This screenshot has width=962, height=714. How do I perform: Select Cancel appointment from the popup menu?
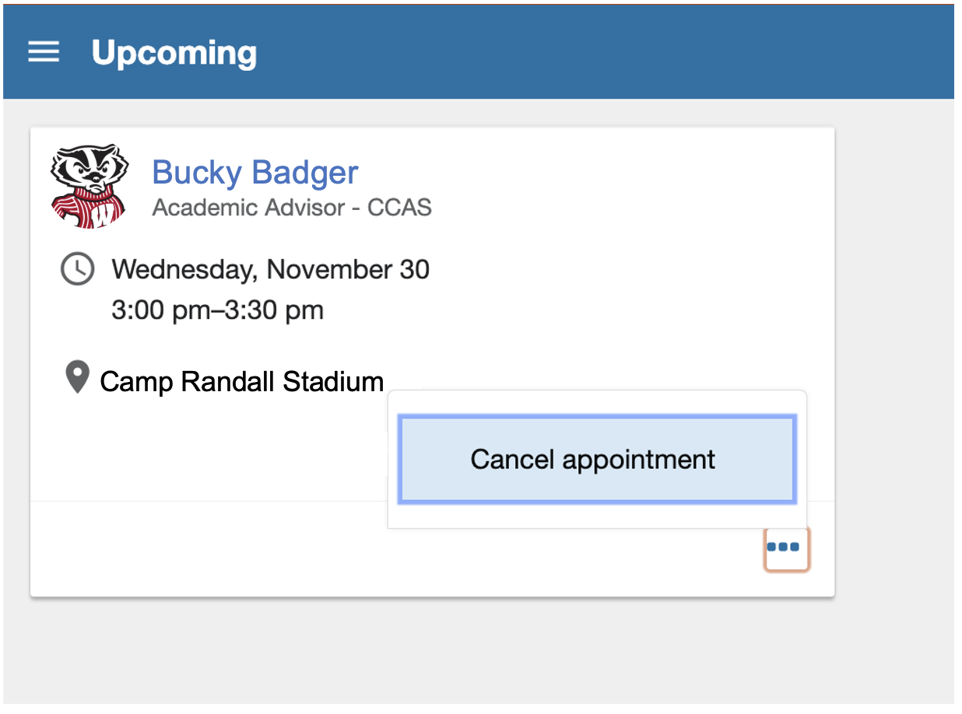point(597,459)
